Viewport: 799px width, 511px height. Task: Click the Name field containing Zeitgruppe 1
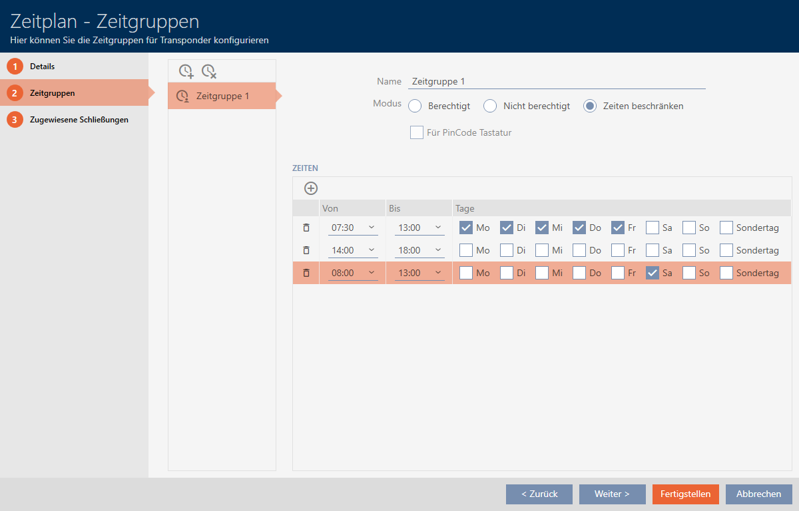pos(556,81)
